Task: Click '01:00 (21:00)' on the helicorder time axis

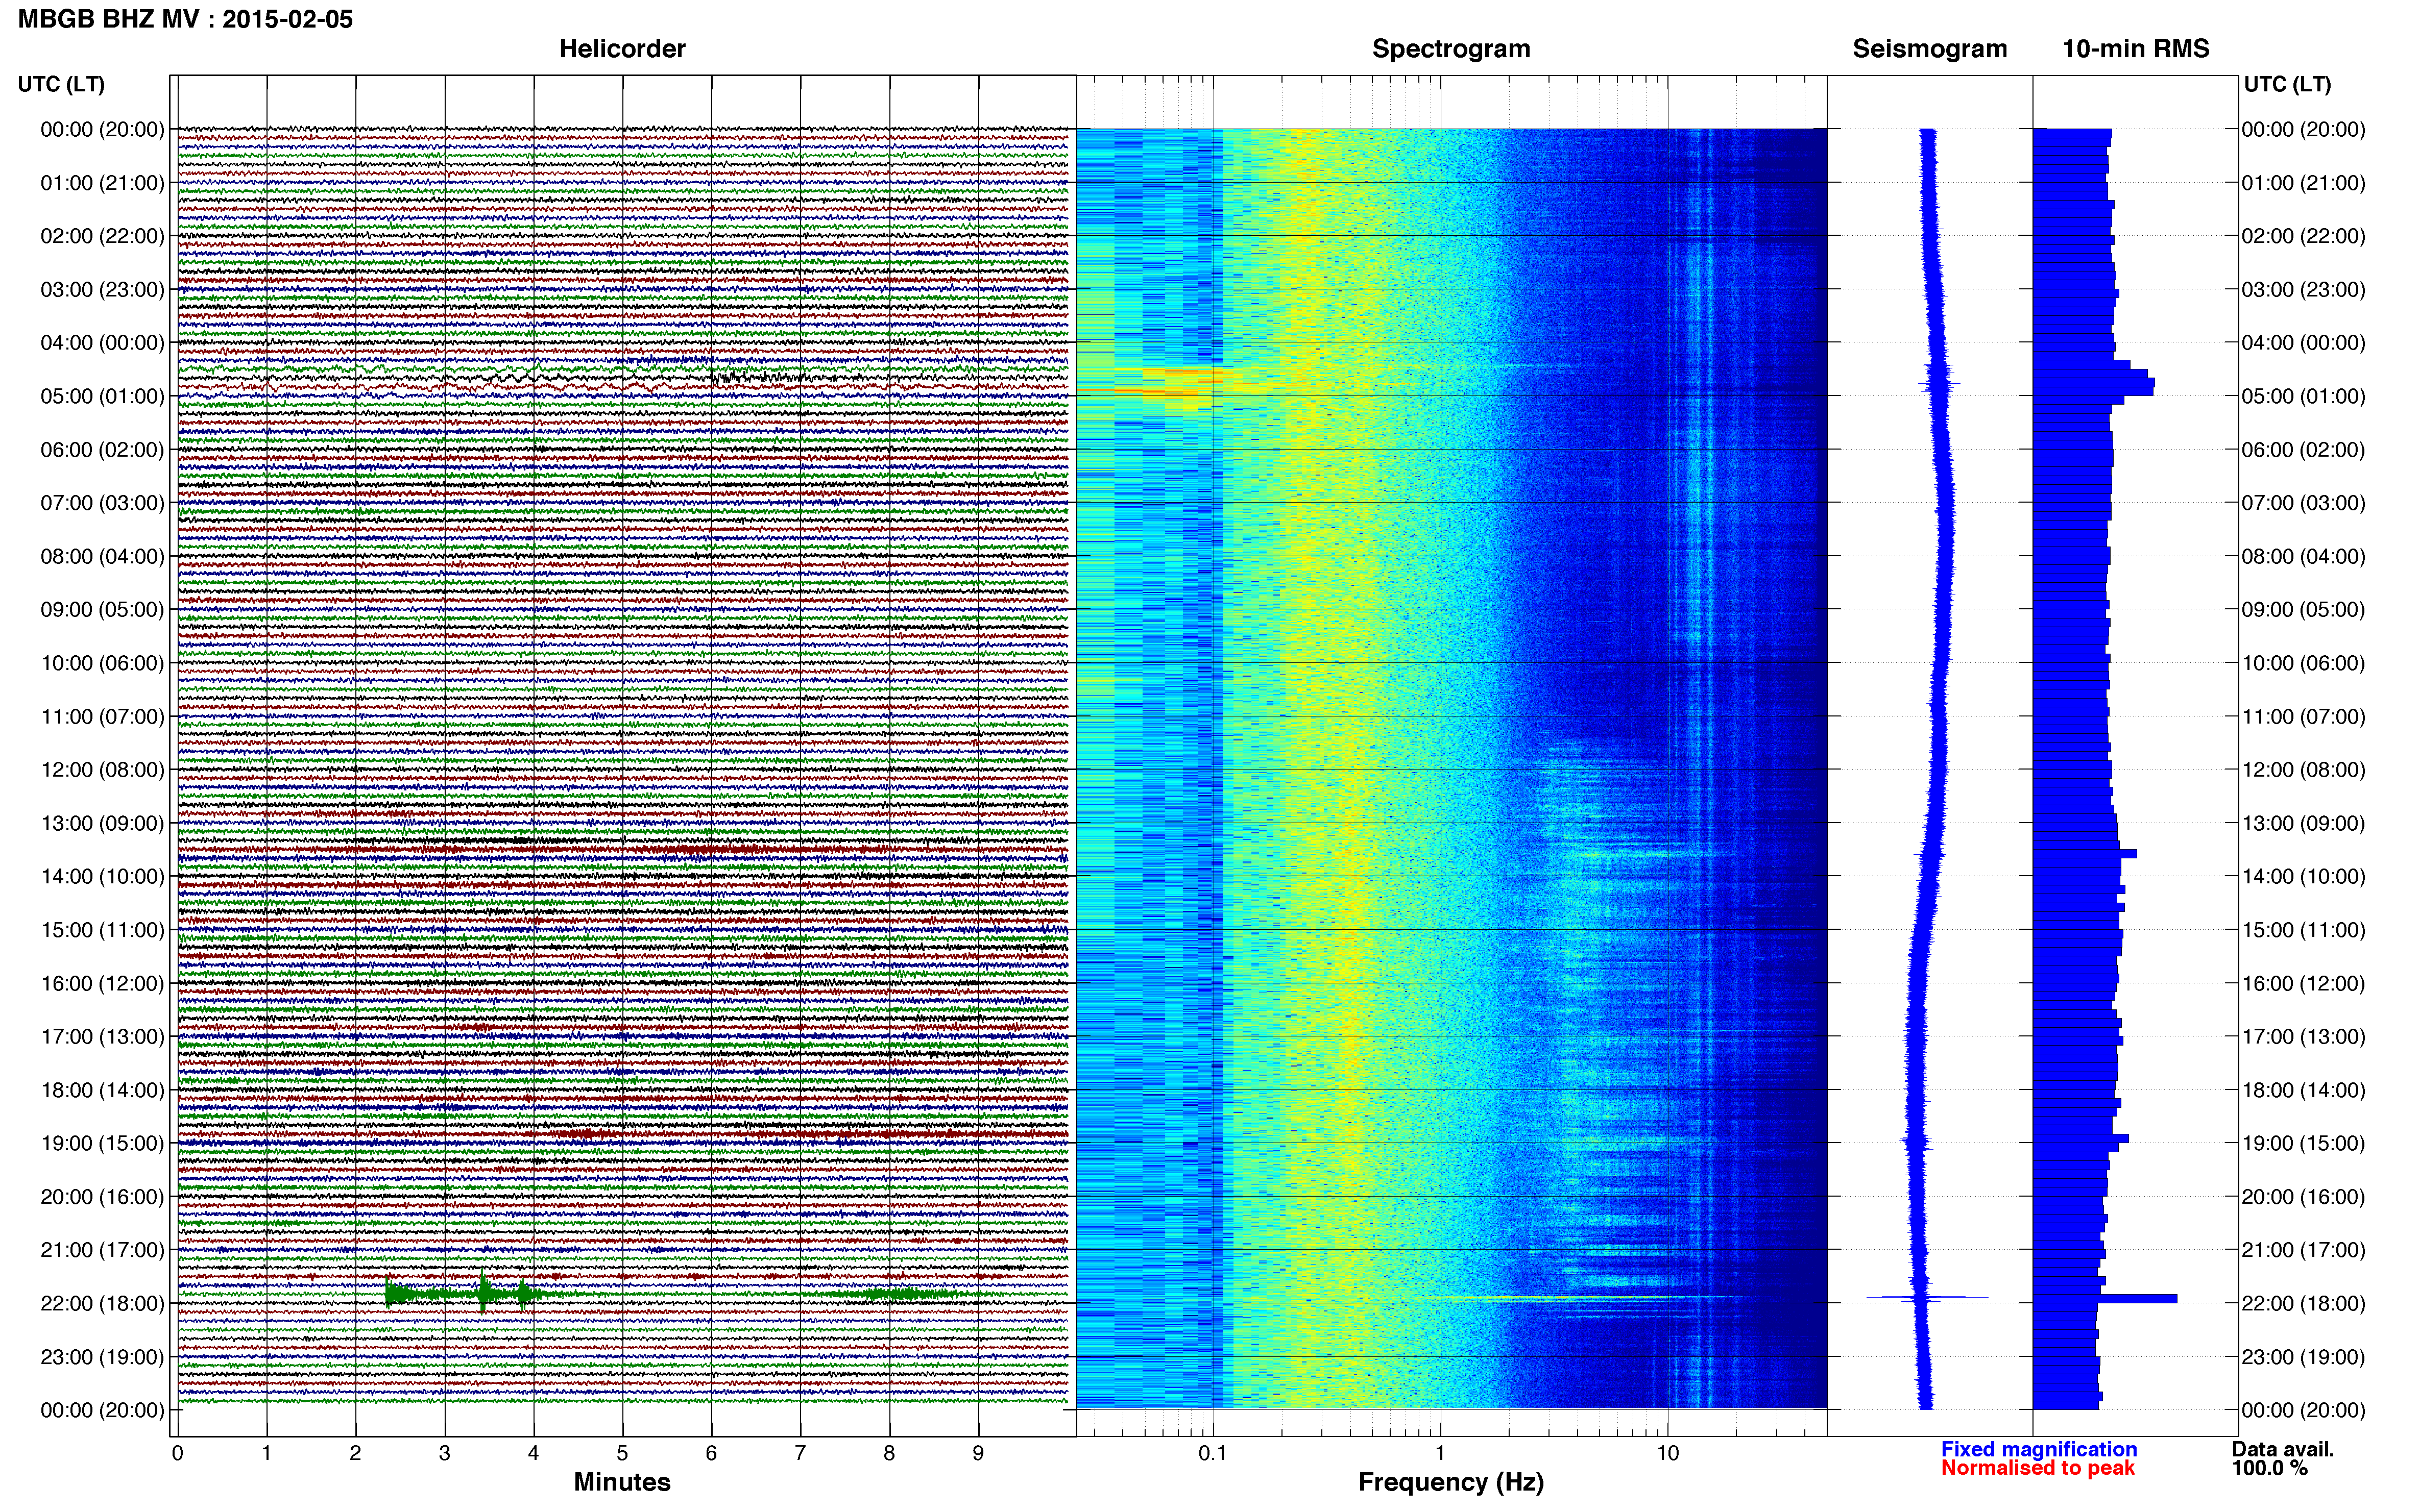Action: [x=102, y=183]
